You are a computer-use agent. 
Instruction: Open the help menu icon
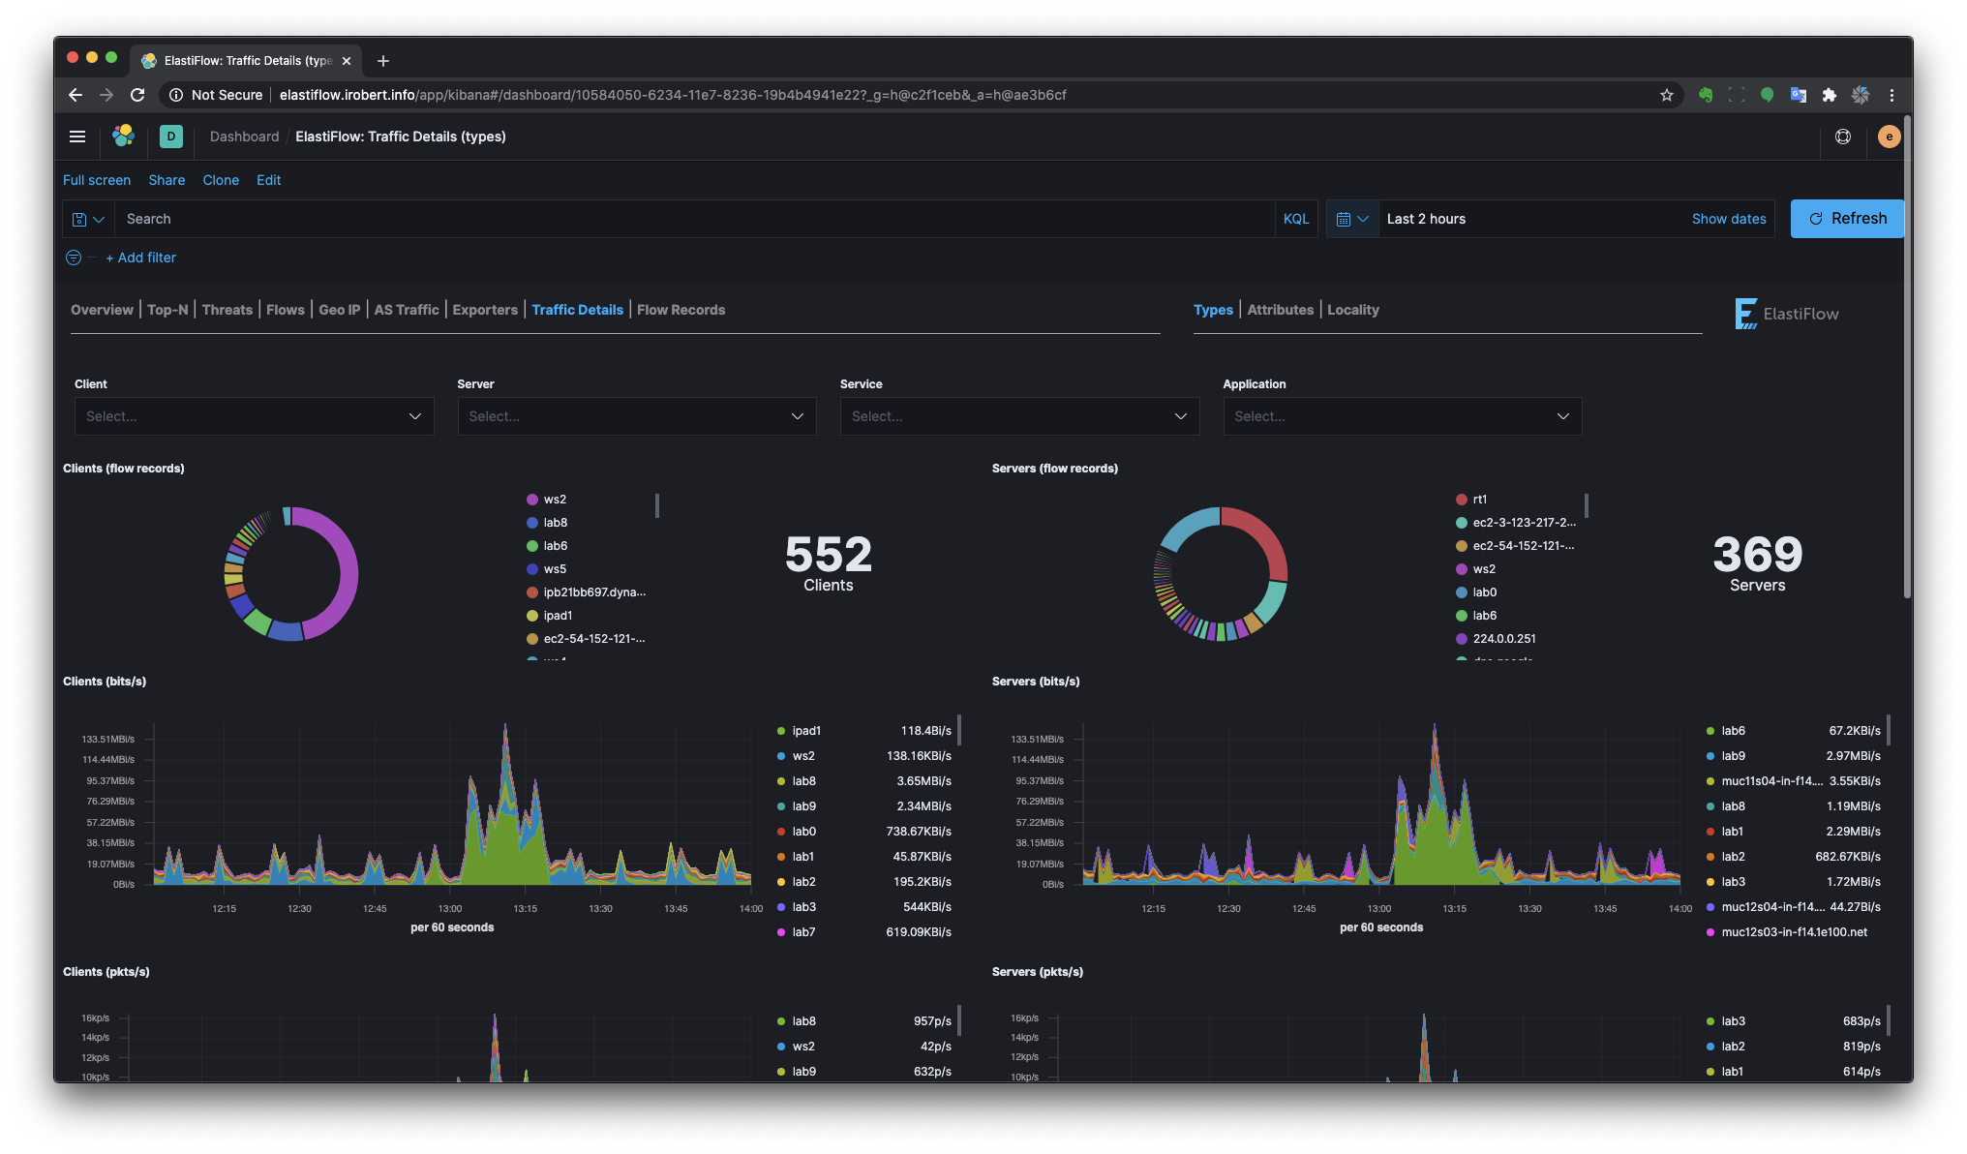point(1843,137)
